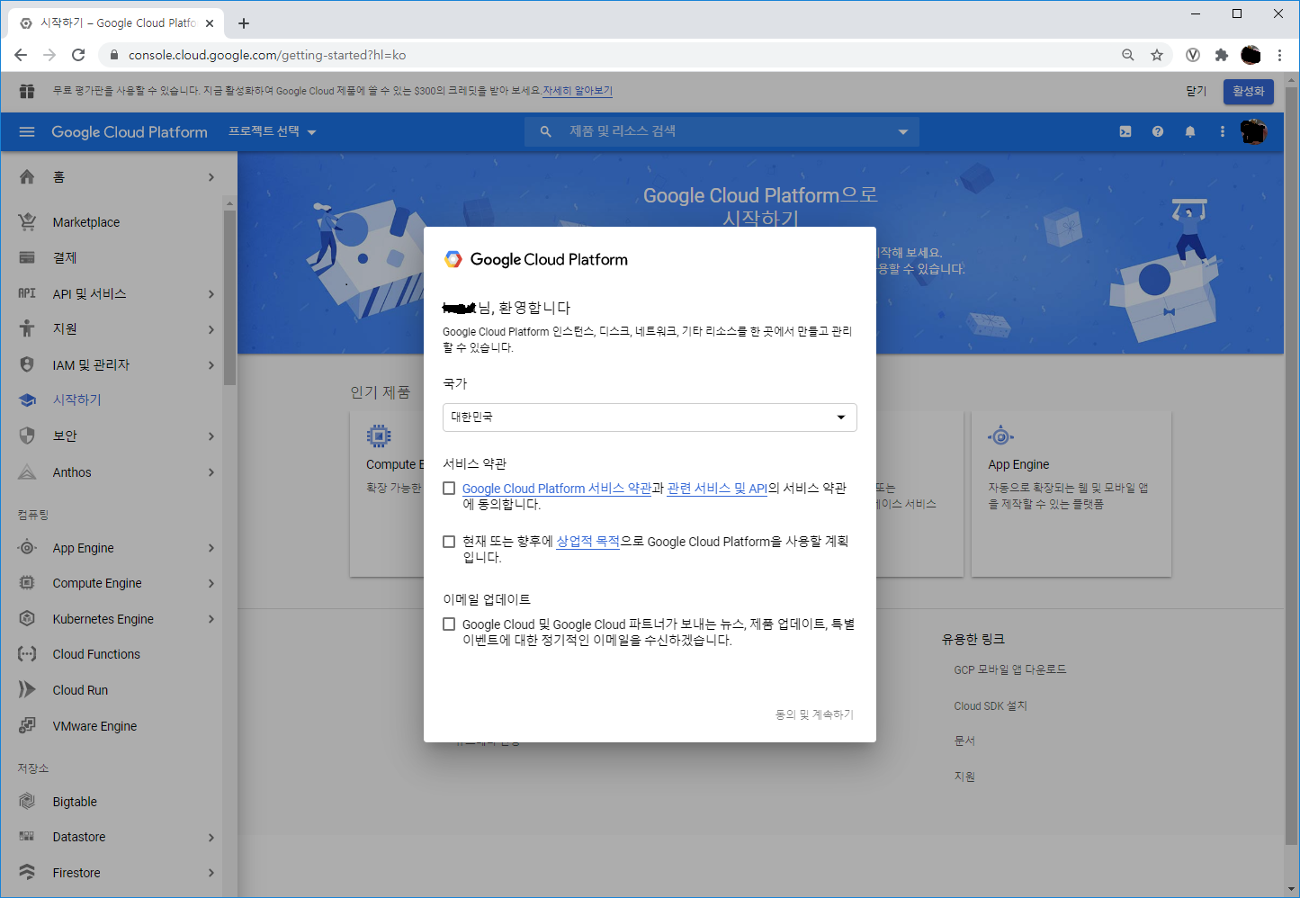
Task: Expand the 지원 submenu chevron
Action: (x=211, y=329)
